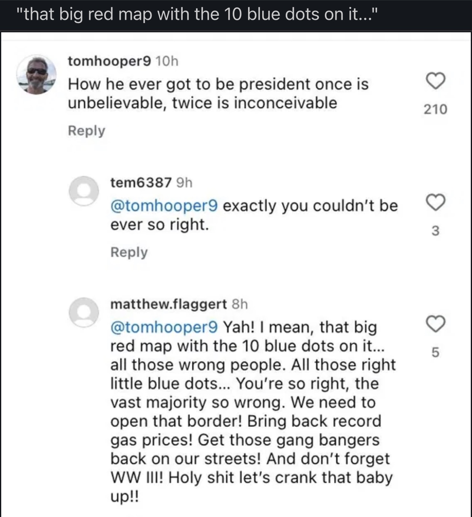The image size is (472, 517).
Task: Like tomhooper9's comment with the heart
Action: click(436, 81)
